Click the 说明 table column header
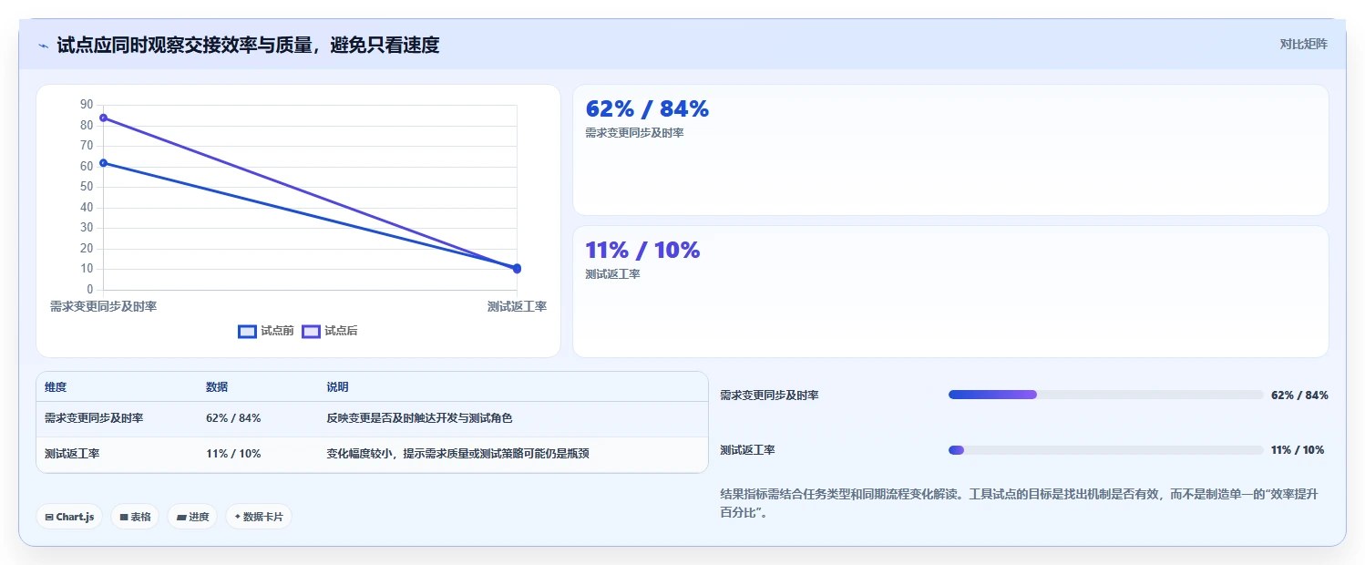Image resolution: width=1365 pixels, height=565 pixels. click(337, 387)
